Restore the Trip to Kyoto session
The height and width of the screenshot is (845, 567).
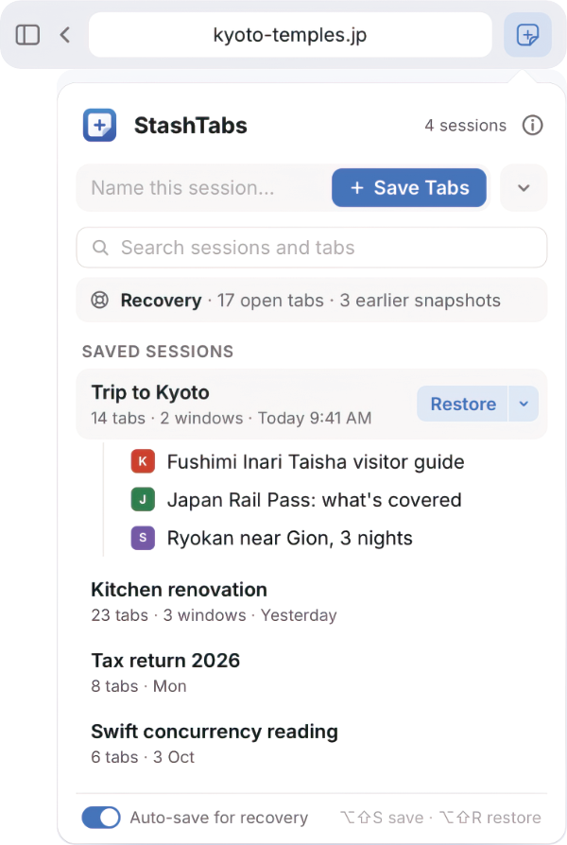462,404
